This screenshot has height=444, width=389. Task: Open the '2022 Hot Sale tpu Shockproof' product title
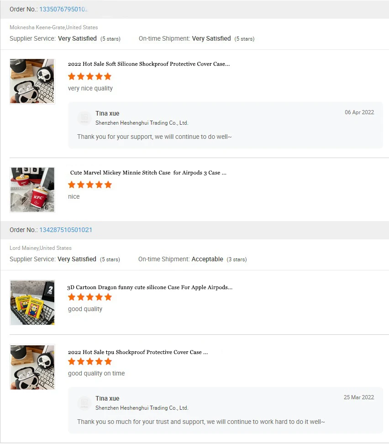[137, 352]
